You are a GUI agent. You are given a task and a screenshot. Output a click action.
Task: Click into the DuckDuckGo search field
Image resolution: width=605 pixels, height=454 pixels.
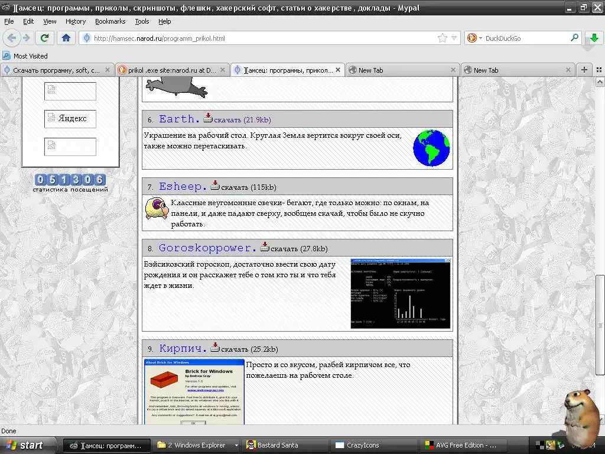[526, 38]
